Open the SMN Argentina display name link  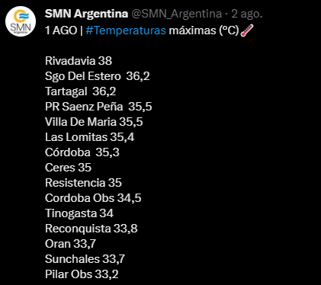click(x=86, y=14)
